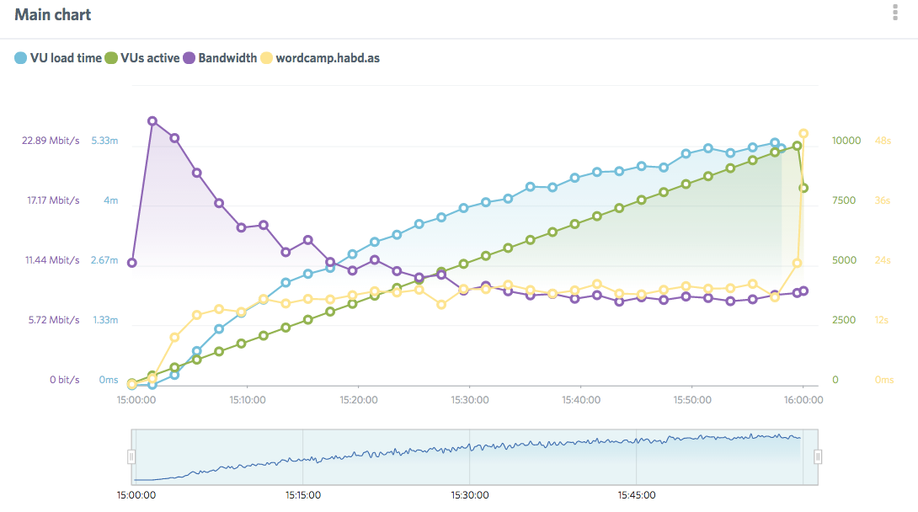Click the first purple Bandwidth point at 15:00
Viewport: 918px width, 512px height.
(x=131, y=263)
